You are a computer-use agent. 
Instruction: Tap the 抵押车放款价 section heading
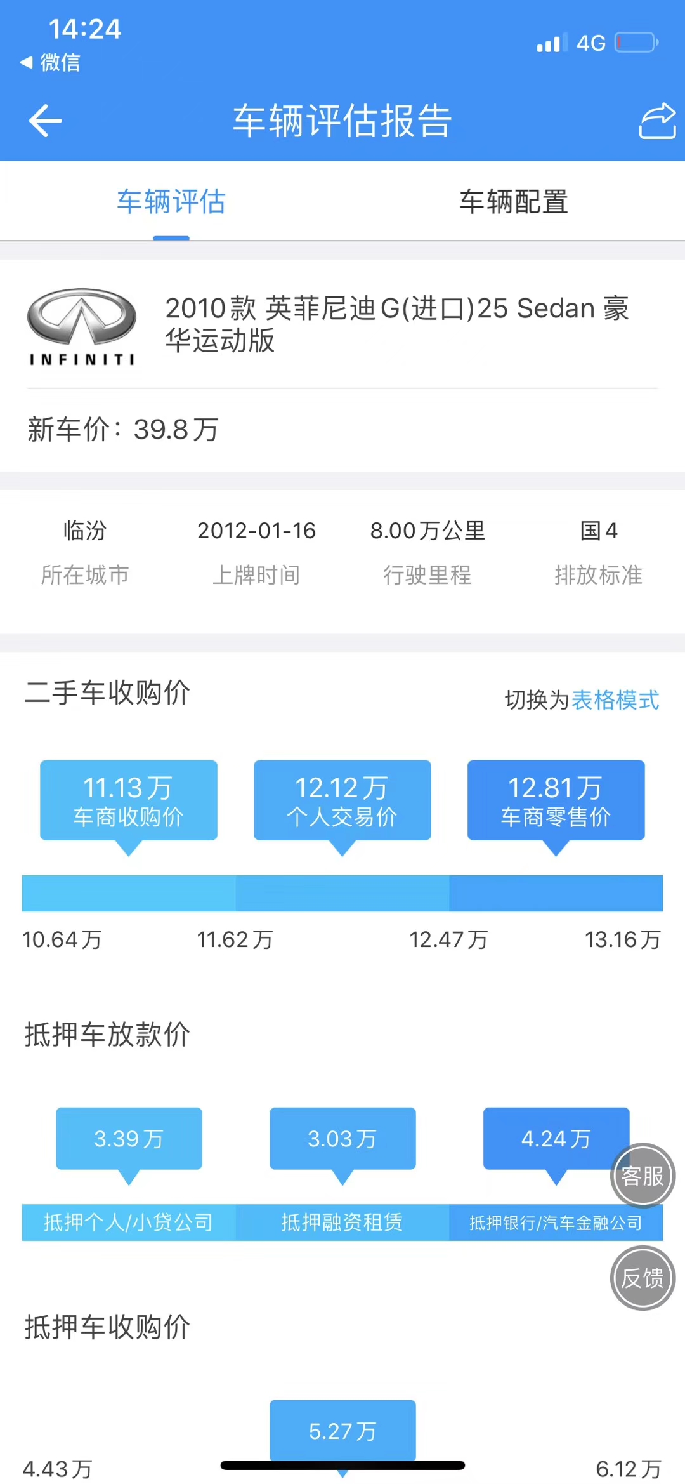(107, 1035)
